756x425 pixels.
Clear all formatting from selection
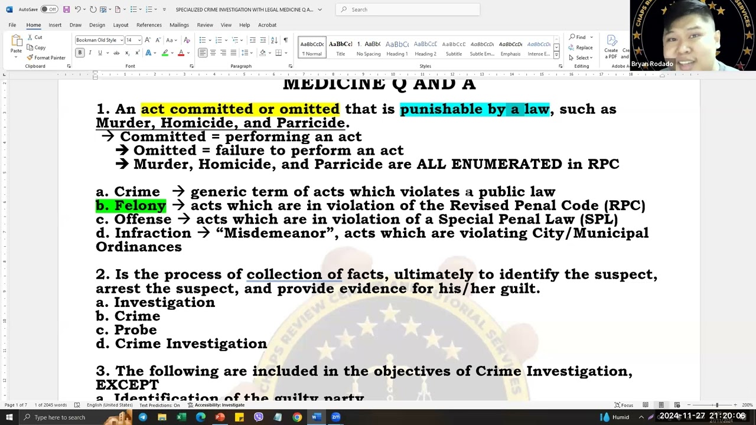[187, 40]
